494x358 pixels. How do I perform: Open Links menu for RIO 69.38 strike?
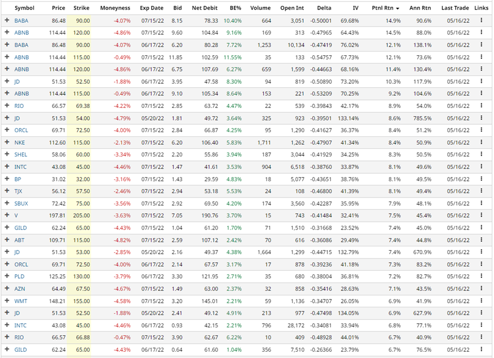[481, 105]
